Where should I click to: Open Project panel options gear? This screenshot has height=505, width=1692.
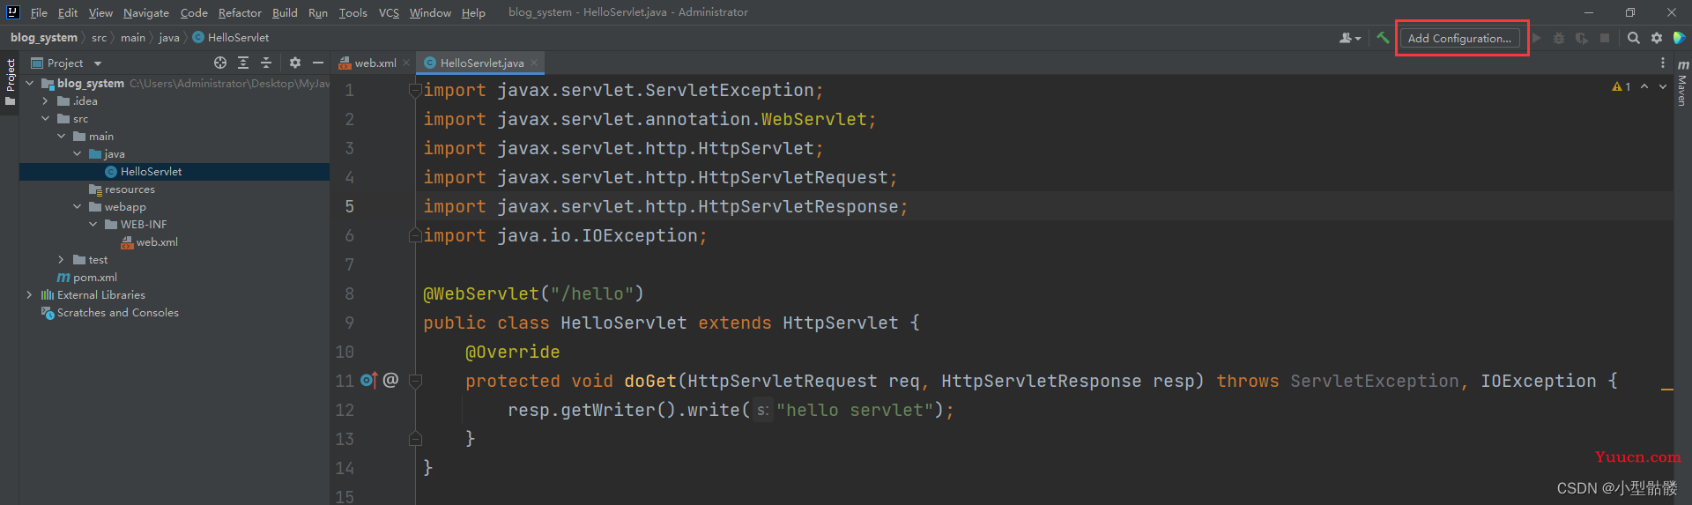point(295,63)
